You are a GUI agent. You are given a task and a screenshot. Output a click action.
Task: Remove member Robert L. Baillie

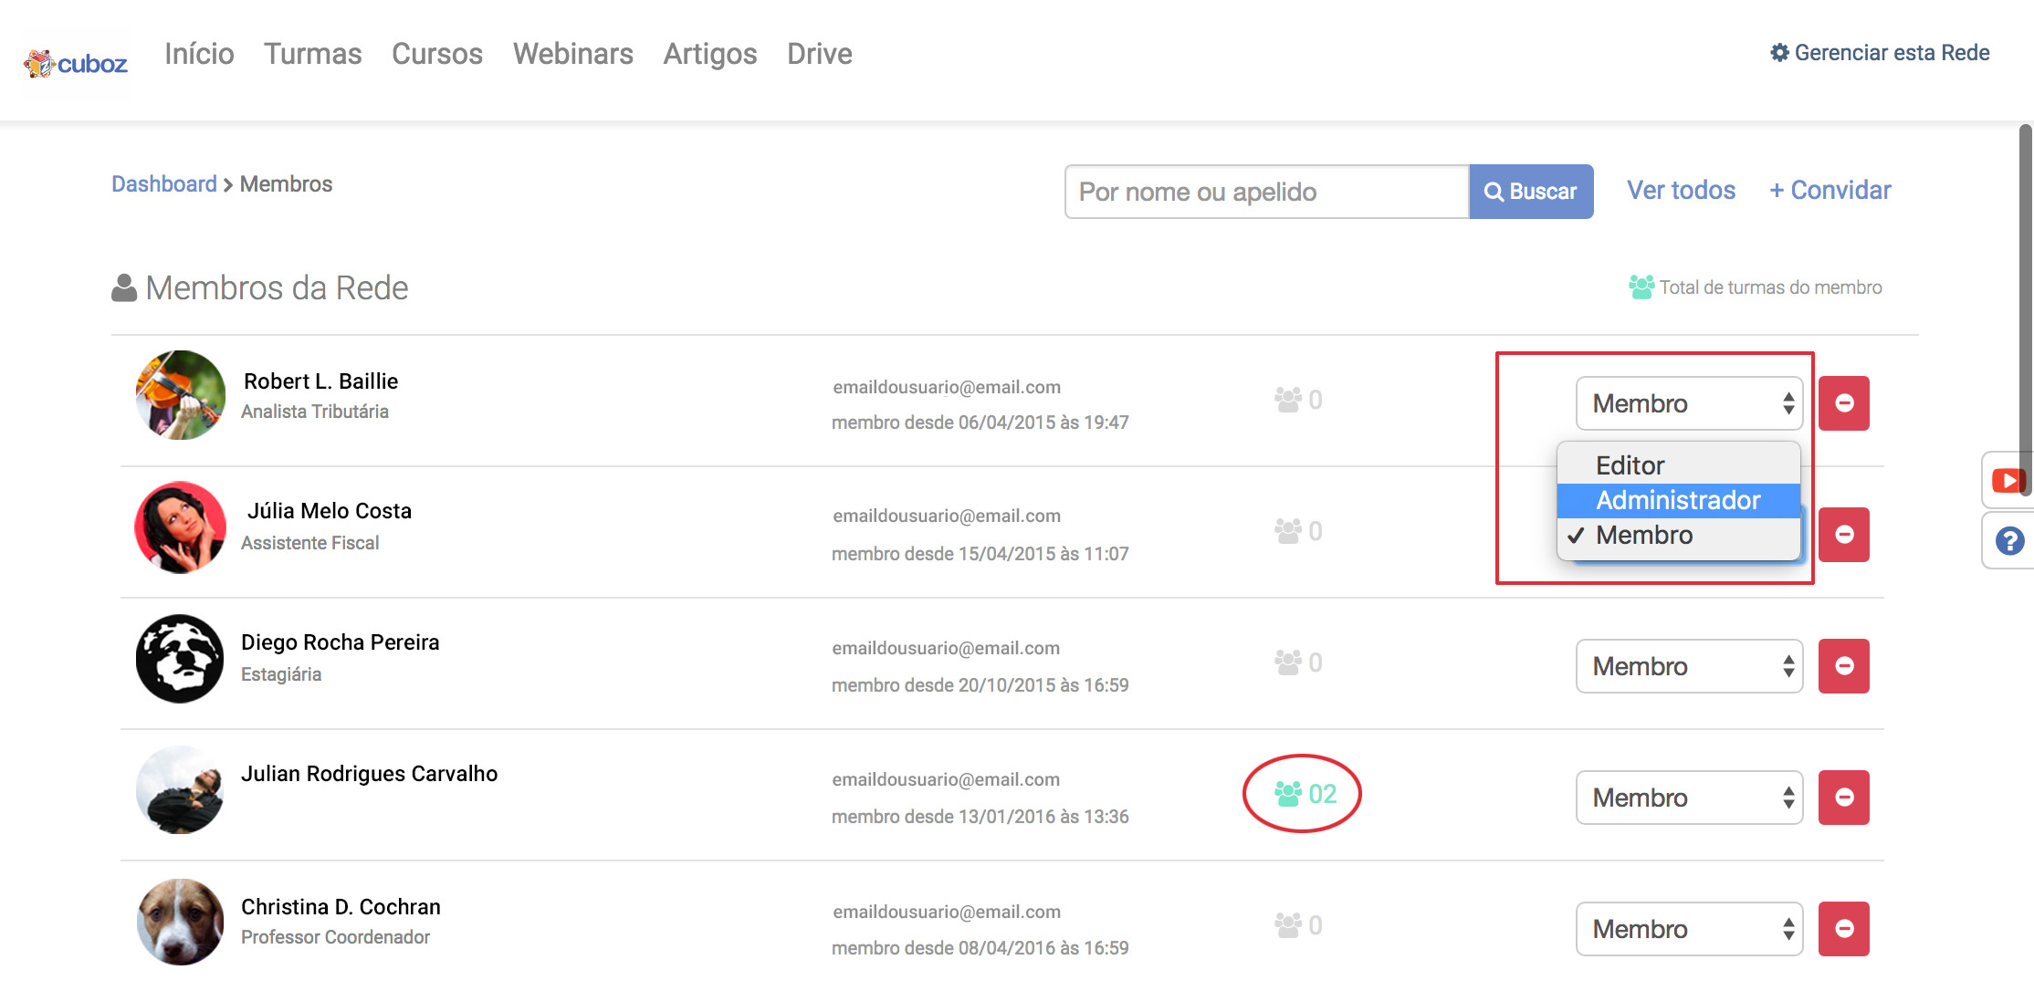(x=1843, y=403)
